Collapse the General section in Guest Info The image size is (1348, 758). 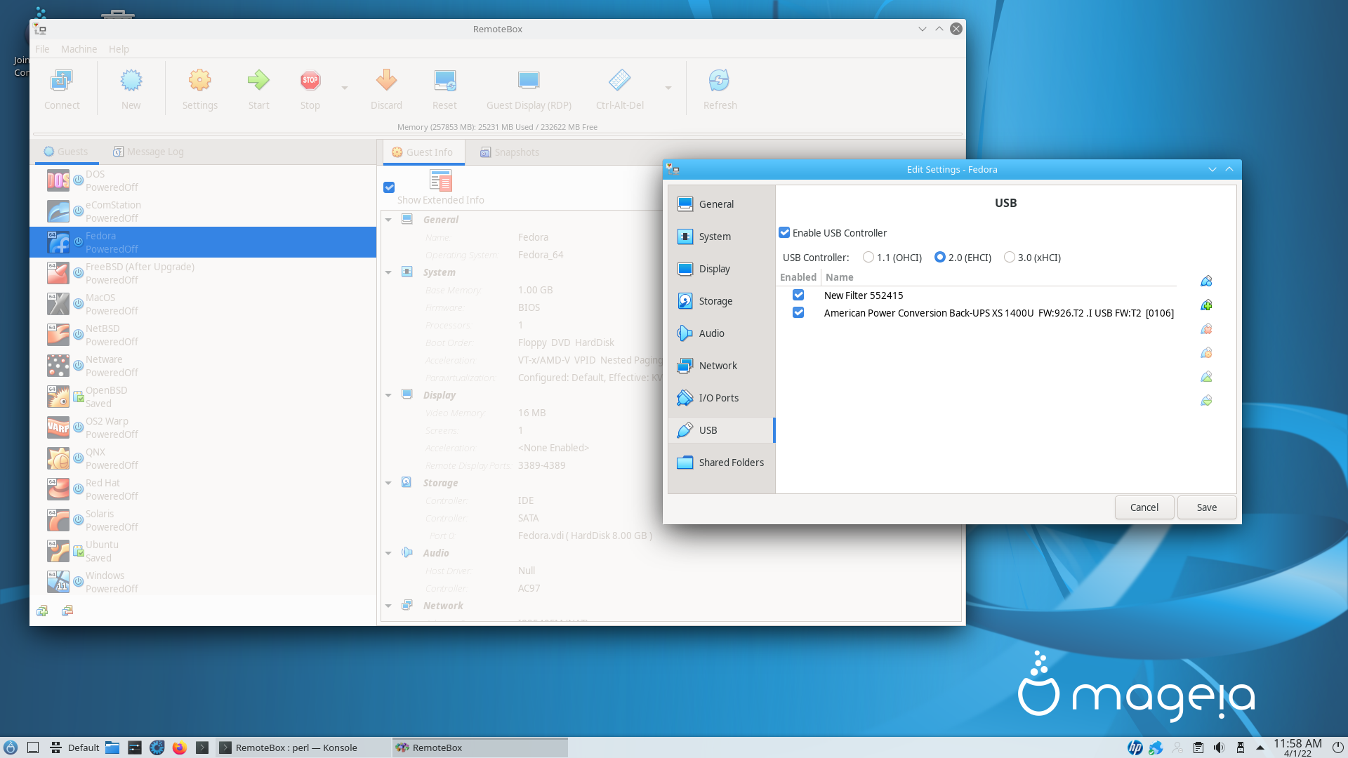390,219
